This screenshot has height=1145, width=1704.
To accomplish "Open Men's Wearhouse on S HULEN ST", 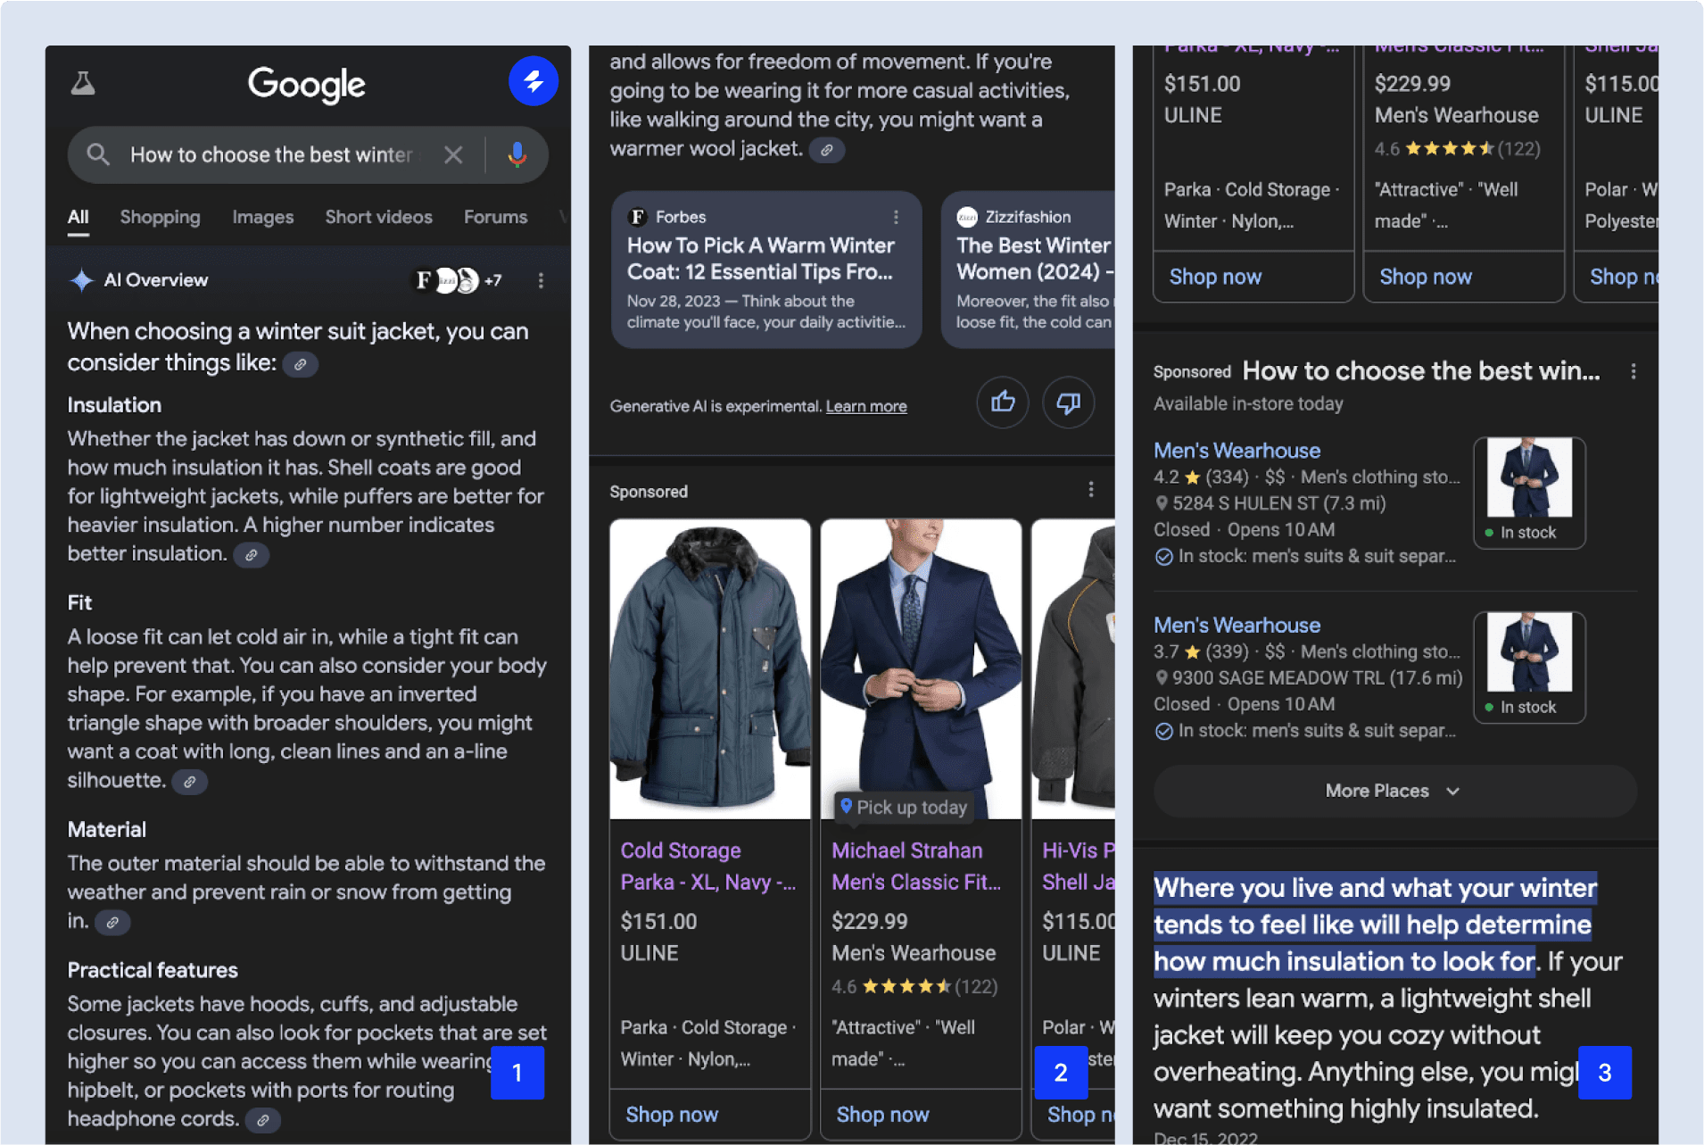I will (1237, 451).
